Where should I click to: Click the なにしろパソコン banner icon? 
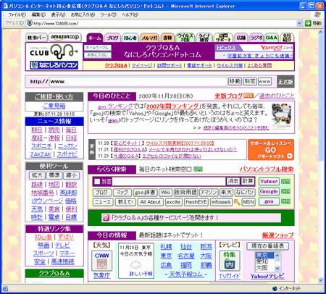[x=54, y=65]
